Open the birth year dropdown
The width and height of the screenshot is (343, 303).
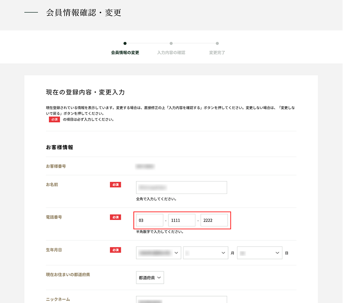pyautogui.click(x=159, y=253)
